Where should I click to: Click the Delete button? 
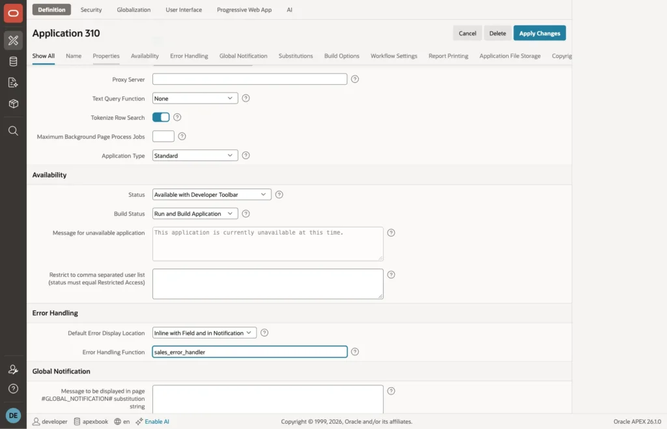click(498, 33)
